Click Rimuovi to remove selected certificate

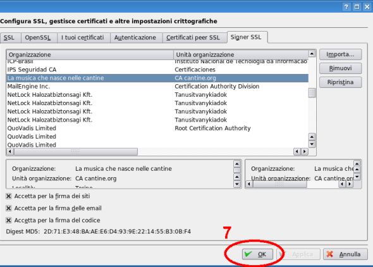click(340, 68)
